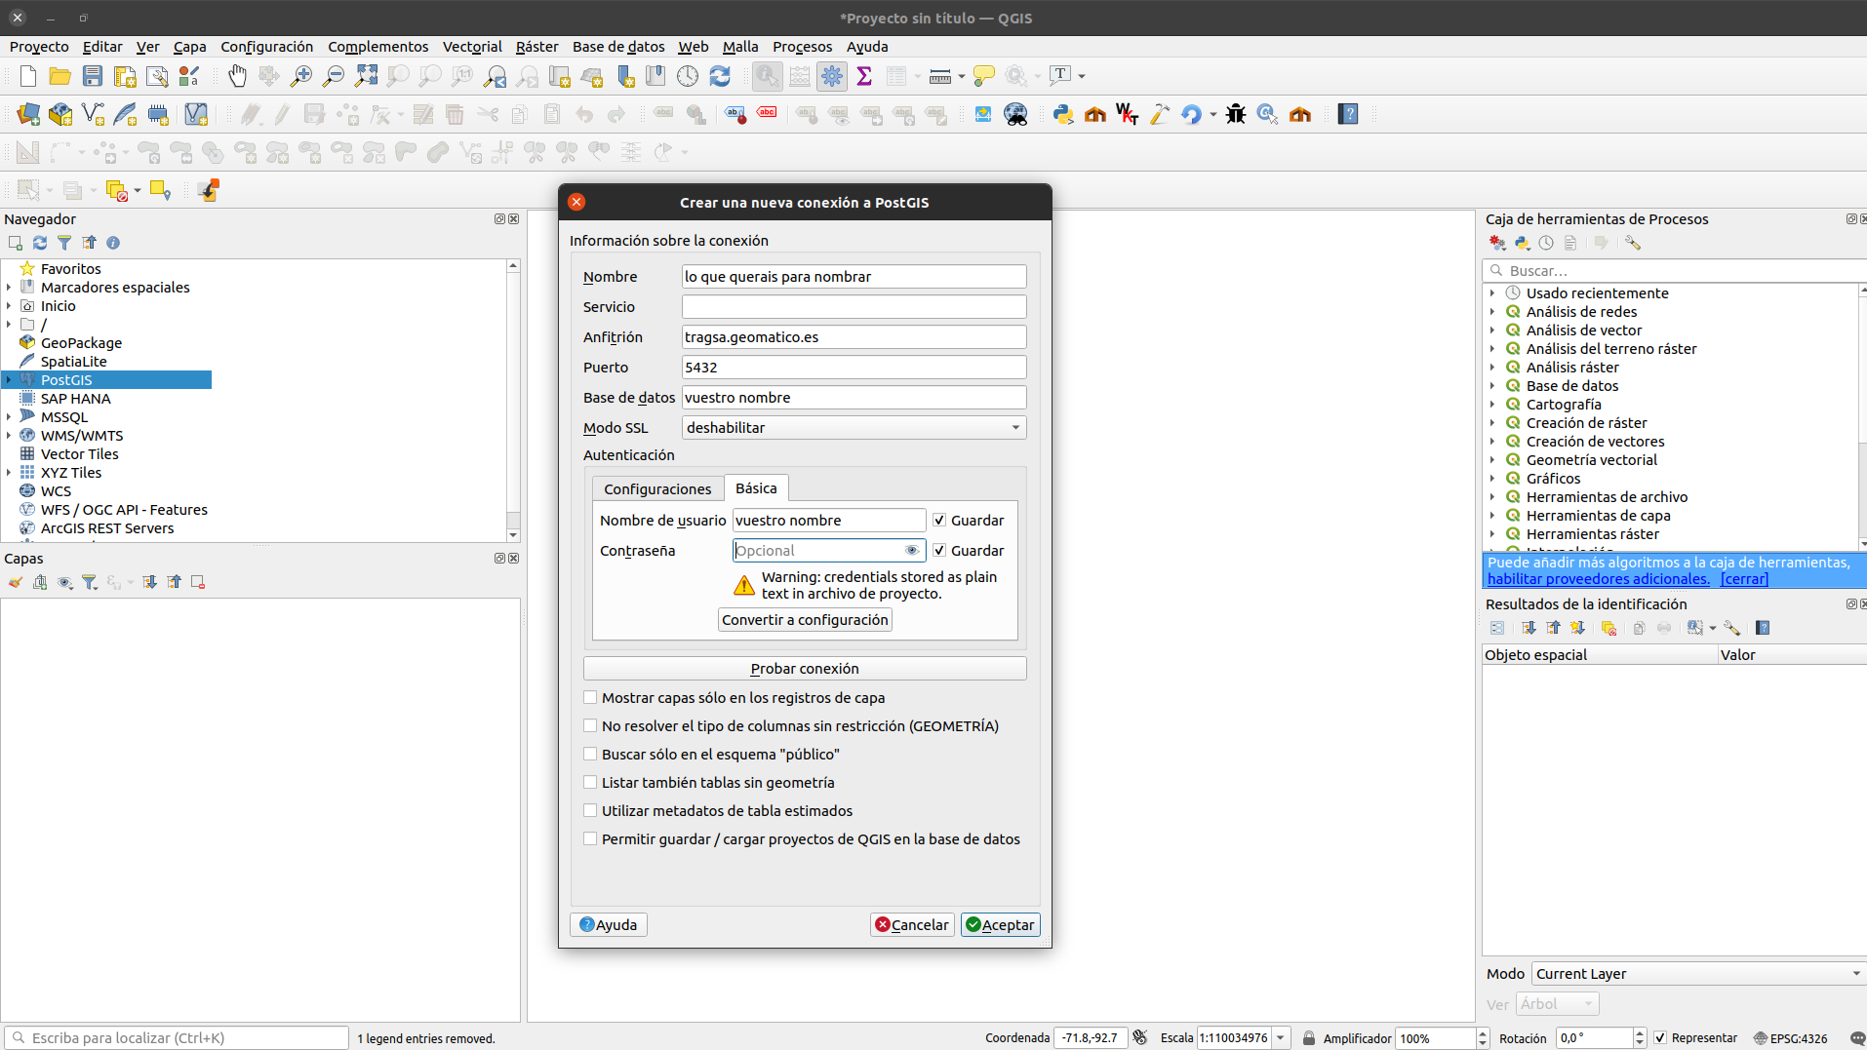The height and width of the screenshot is (1050, 1867).
Task: Click the Help question mark toolbar icon
Action: pyautogui.click(x=1348, y=114)
